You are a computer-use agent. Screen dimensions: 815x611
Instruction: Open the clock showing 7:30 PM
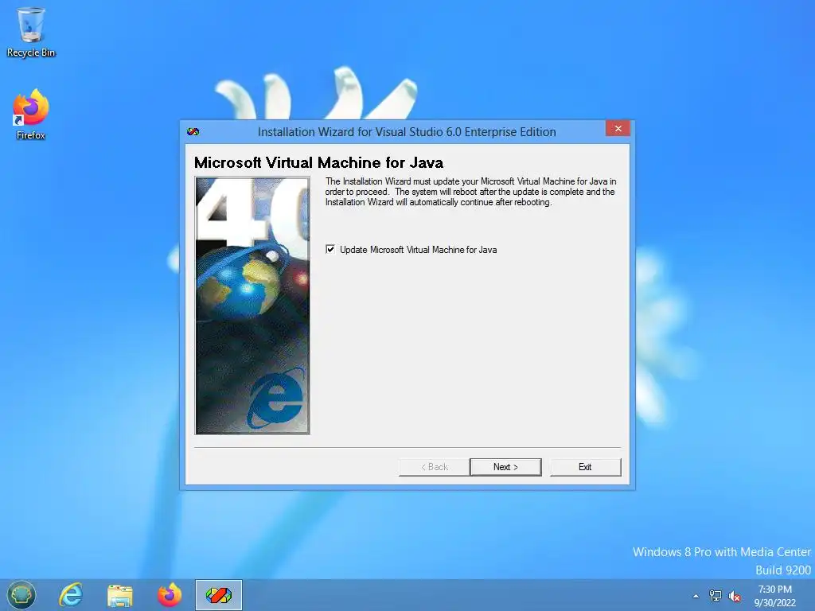[x=775, y=596]
